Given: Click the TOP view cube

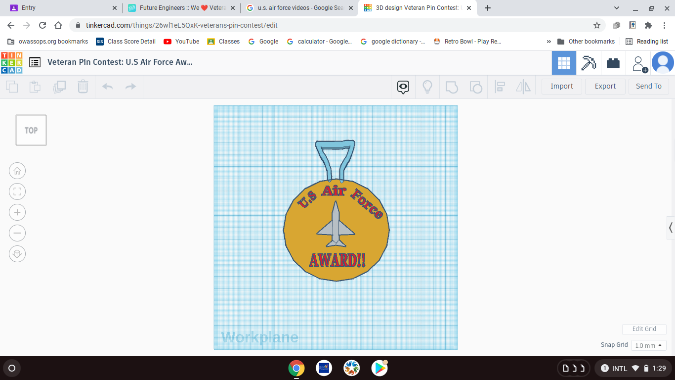Looking at the screenshot, I should (31, 130).
